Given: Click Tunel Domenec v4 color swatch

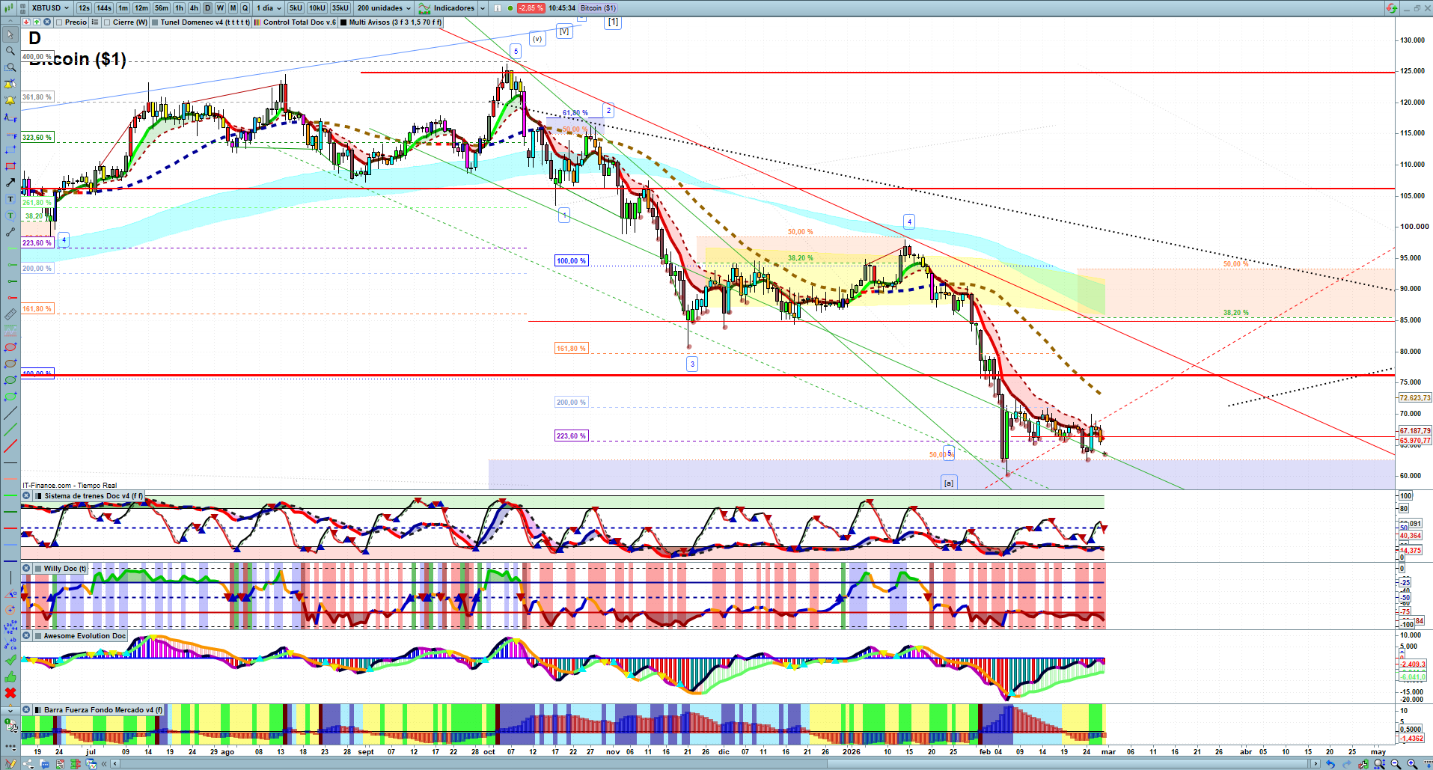Looking at the screenshot, I should tap(155, 22).
